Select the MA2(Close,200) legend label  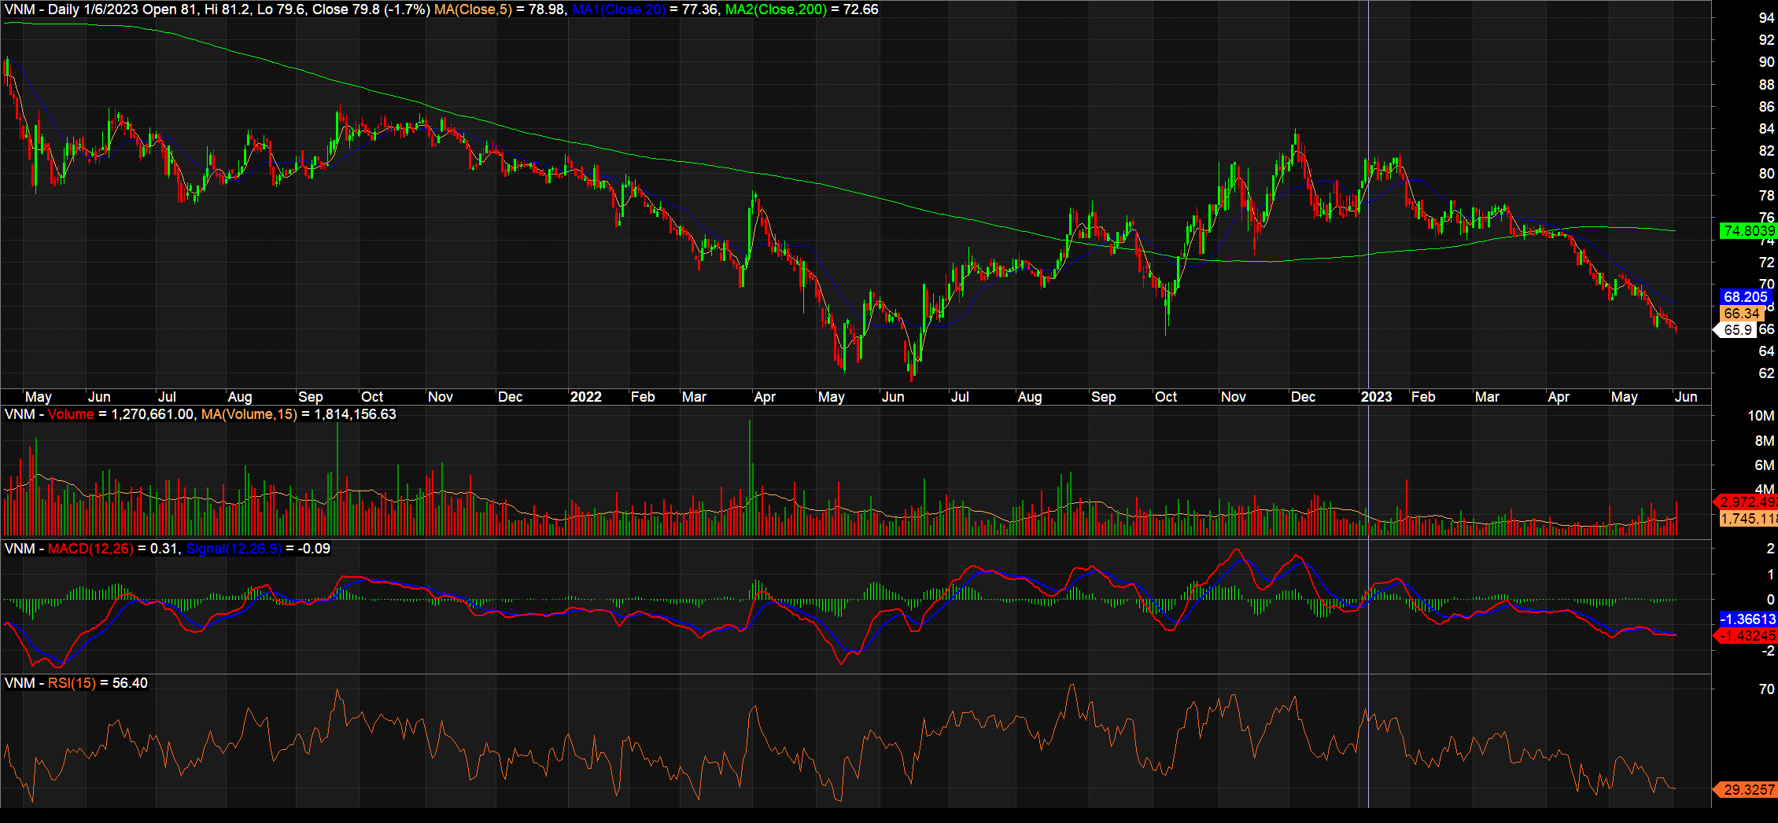tap(776, 9)
